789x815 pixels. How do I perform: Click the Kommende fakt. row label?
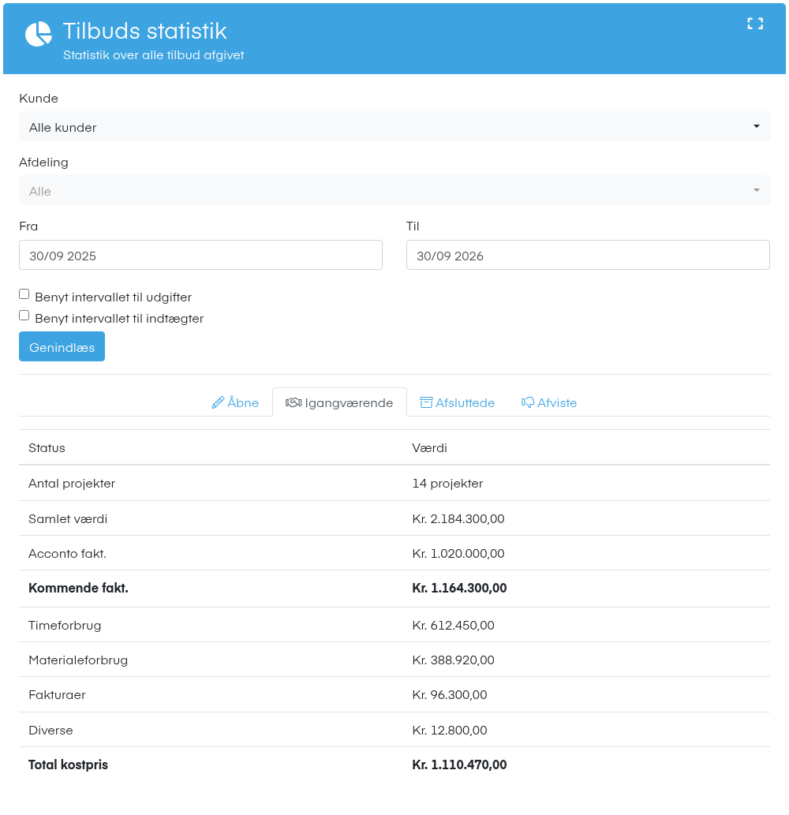pos(78,589)
